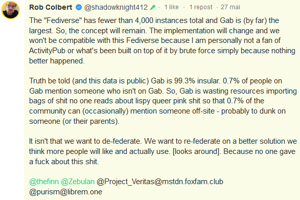Click the paragraph starting 'It isn't that we'
Viewport: 300px width, 200px height.
pyautogui.click(x=163, y=151)
